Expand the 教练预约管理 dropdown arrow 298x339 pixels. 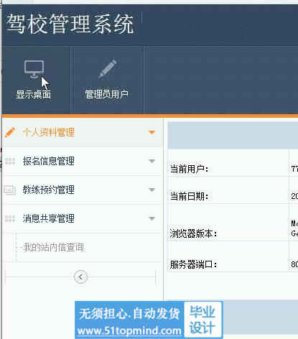tap(152, 190)
